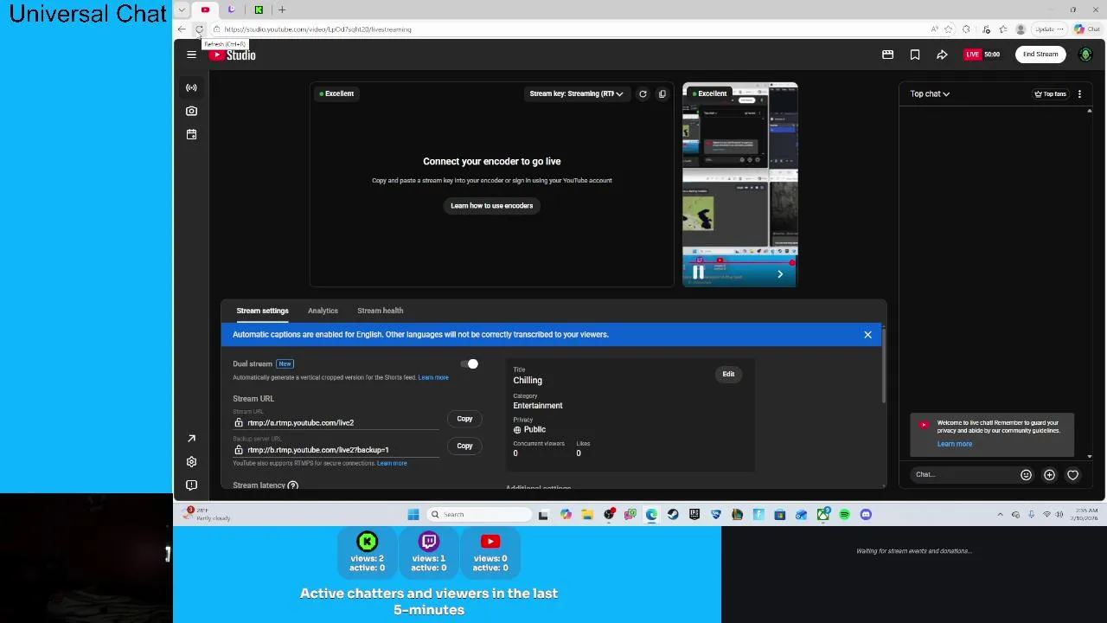The width and height of the screenshot is (1107, 623).
Task: Open the live chat three-dot menu
Action: pos(1079,93)
